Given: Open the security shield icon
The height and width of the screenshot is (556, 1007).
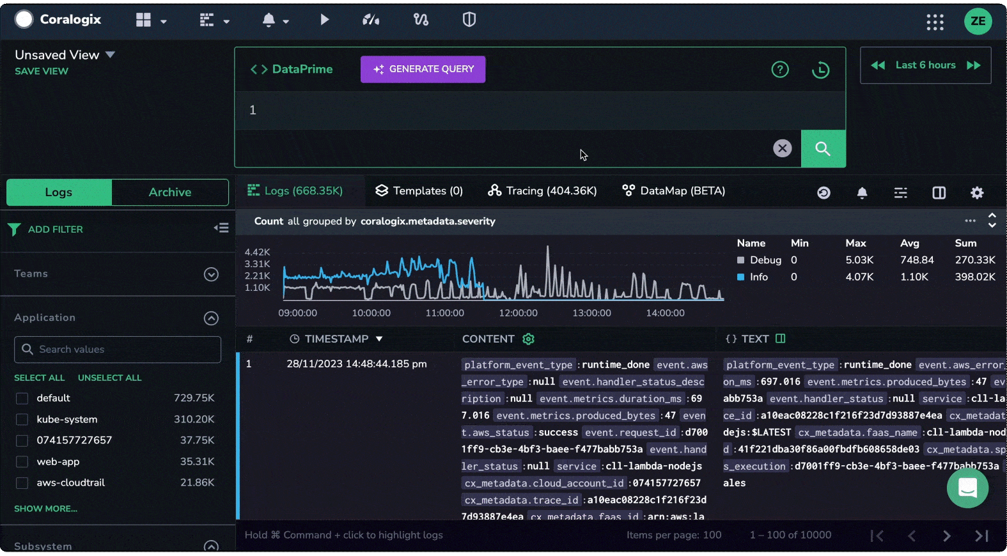Looking at the screenshot, I should pos(469,20).
